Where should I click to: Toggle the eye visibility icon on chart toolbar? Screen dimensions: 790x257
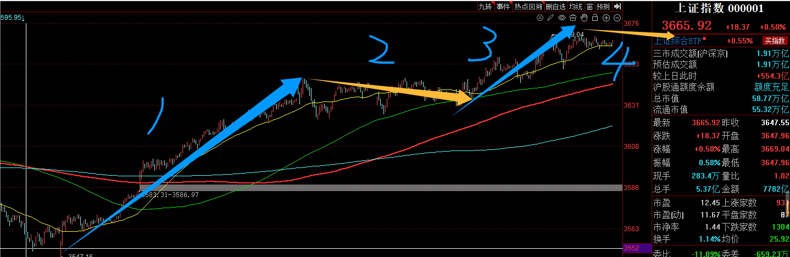tap(562, 18)
